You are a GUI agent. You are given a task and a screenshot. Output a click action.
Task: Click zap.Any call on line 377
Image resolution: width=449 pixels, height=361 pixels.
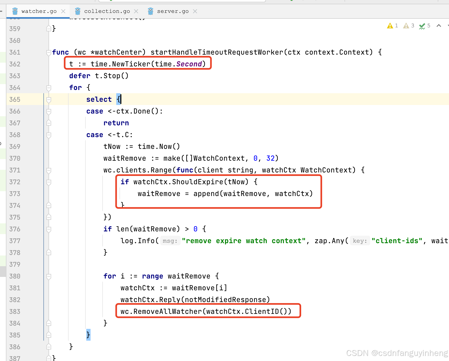click(x=330, y=241)
